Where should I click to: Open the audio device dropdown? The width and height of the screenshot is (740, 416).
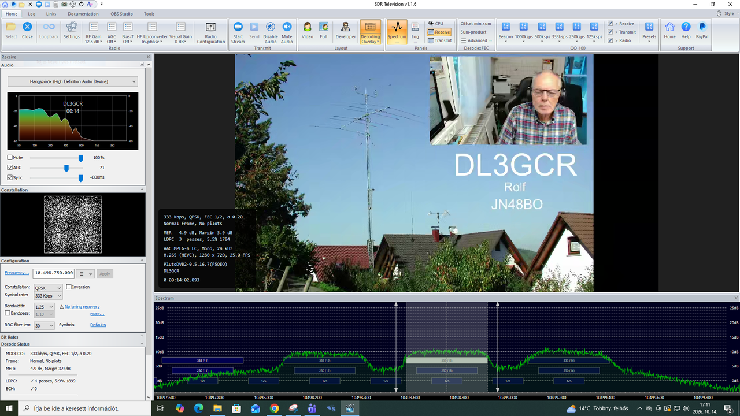73,81
